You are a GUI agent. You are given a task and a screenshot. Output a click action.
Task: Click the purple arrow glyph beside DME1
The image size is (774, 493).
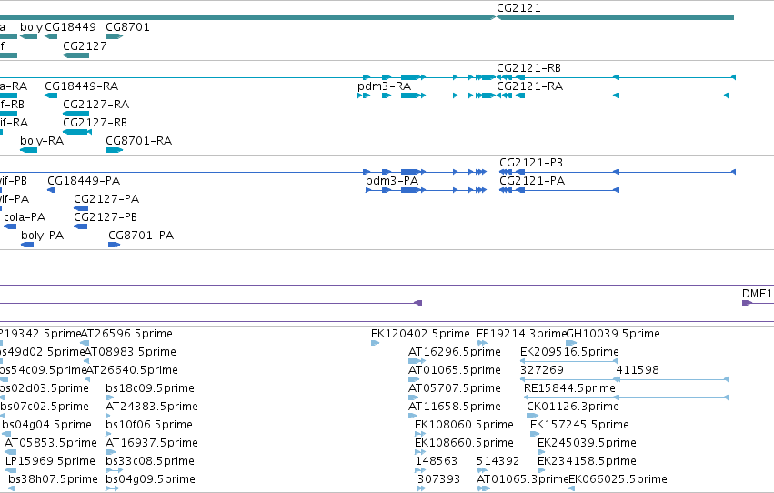(x=747, y=303)
